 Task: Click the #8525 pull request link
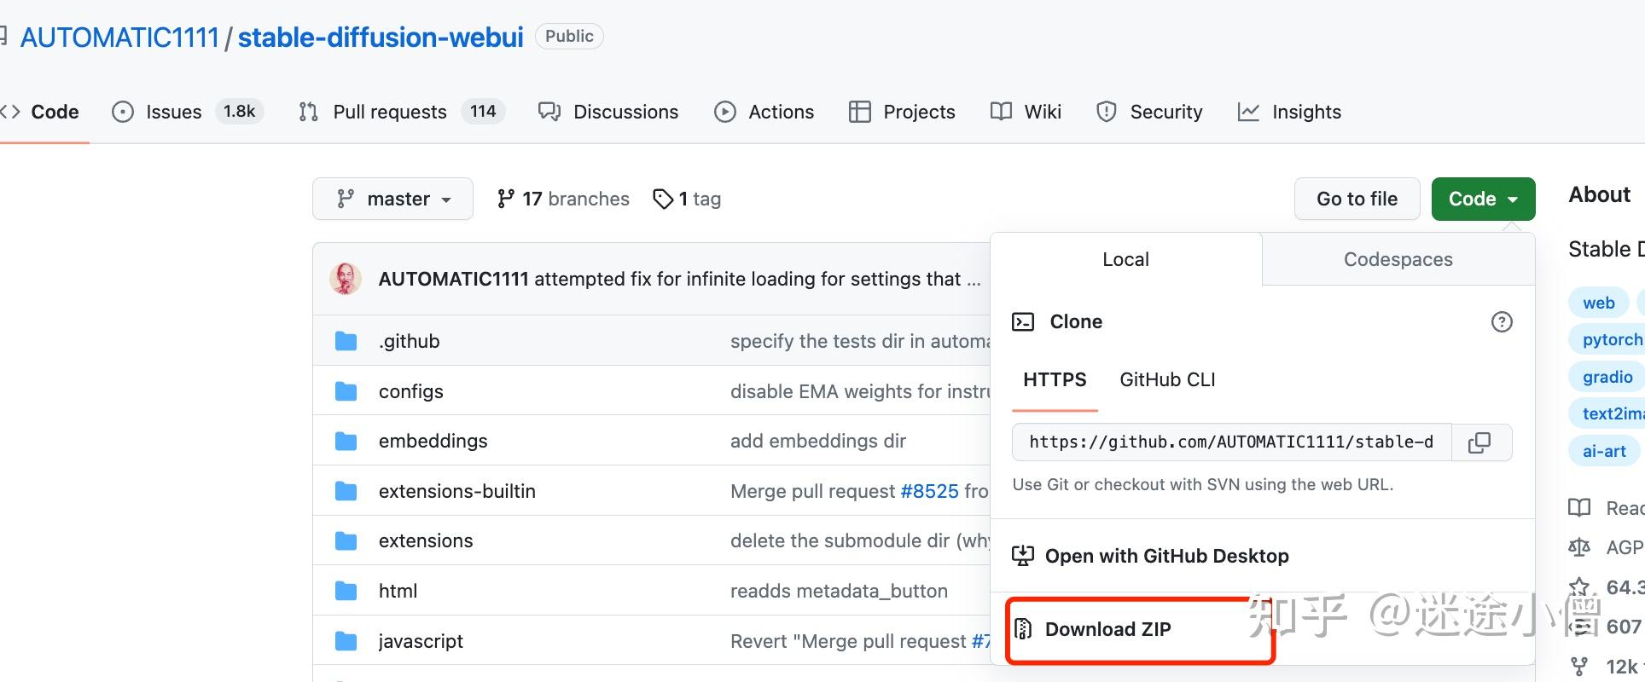coord(930,491)
